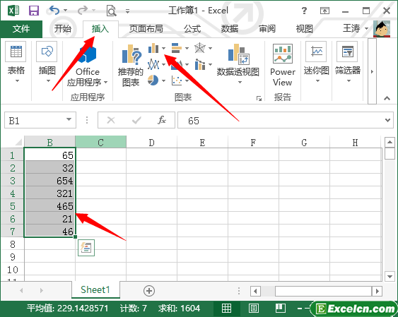Open Undo history dropdown arrow

(66, 11)
